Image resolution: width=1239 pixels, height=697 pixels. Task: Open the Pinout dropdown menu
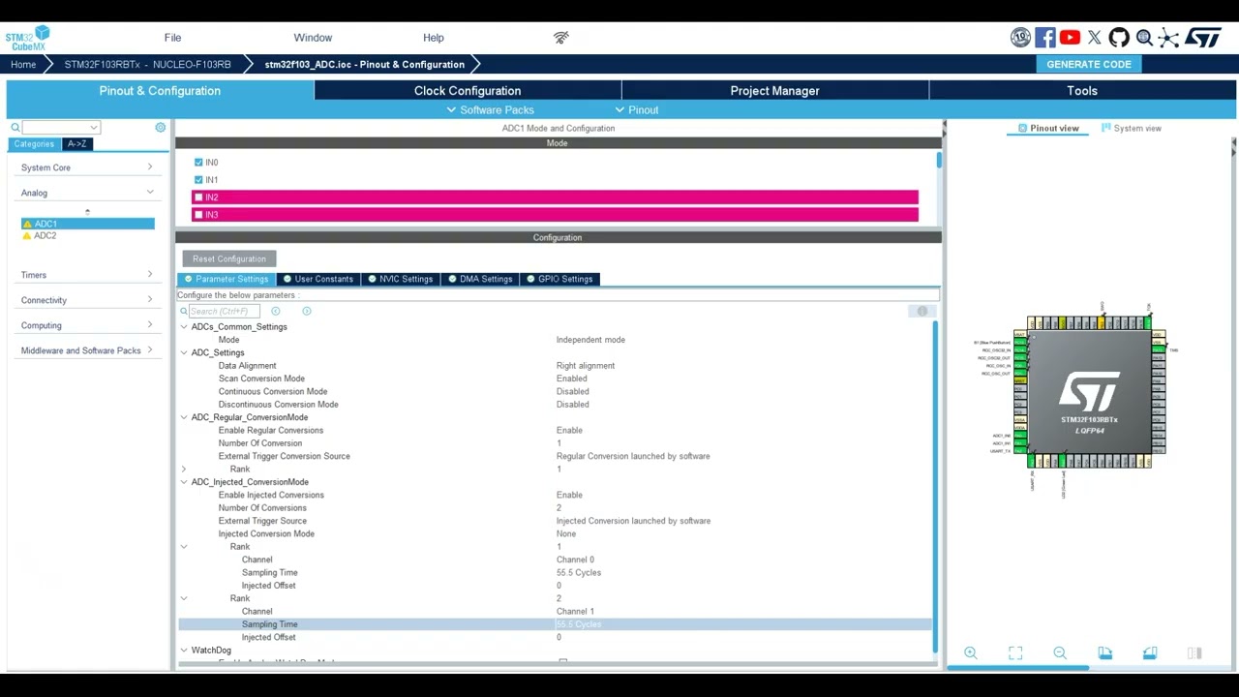coord(636,110)
